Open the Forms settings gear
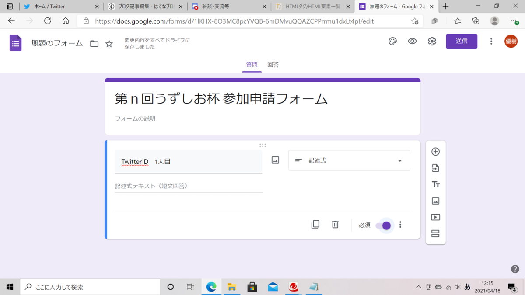This screenshot has height=295, width=525. [x=432, y=41]
